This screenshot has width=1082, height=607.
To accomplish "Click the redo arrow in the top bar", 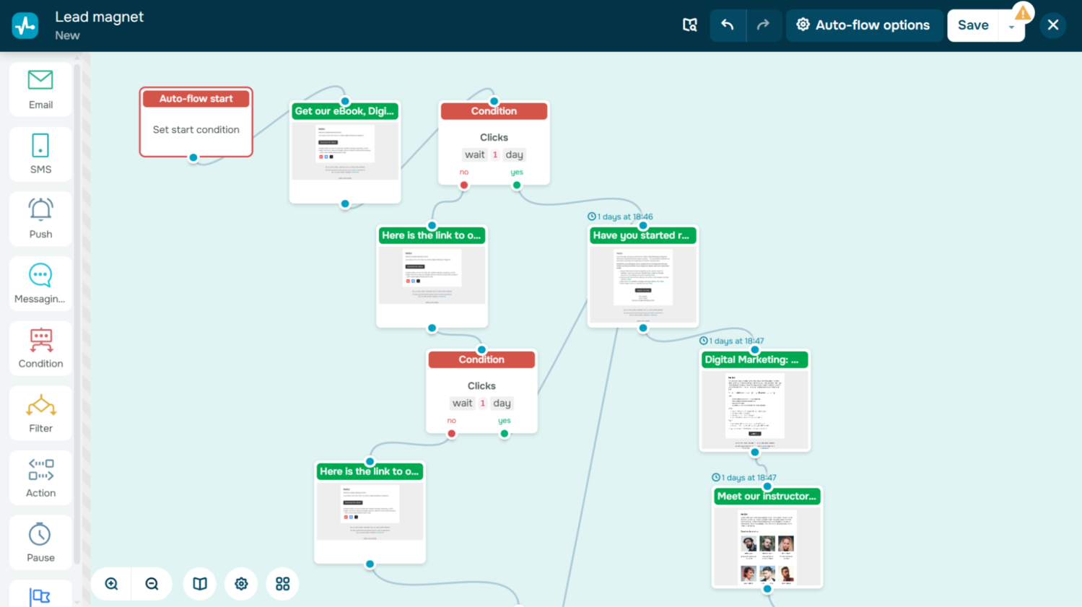I will click(x=763, y=25).
